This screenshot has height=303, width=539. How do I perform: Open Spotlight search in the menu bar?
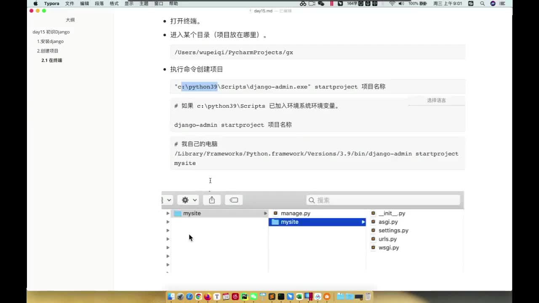pos(482,3)
